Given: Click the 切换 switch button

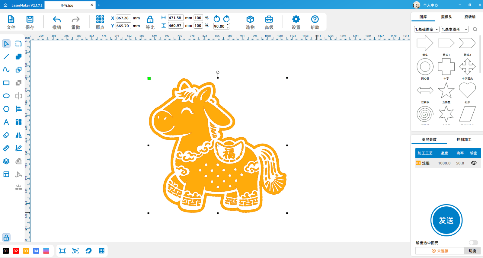Looking at the screenshot, I should click(472, 251).
